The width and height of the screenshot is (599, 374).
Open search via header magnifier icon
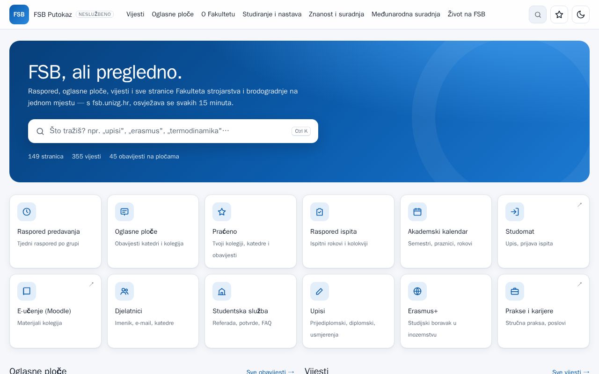[538, 14]
